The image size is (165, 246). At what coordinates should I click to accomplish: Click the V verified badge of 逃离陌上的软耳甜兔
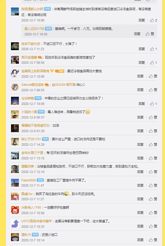(x=52, y=71)
